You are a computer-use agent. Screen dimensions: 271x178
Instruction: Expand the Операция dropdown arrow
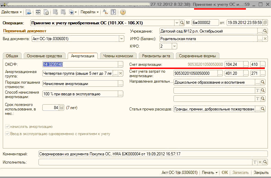pos(176,23)
